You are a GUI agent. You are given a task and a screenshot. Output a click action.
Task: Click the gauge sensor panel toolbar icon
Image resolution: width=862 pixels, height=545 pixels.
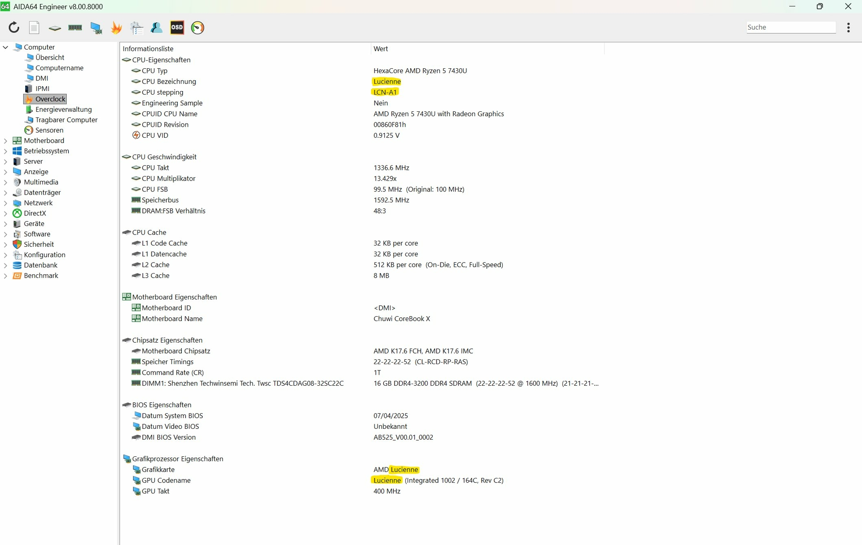pyautogui.click(x=198, y=27)
